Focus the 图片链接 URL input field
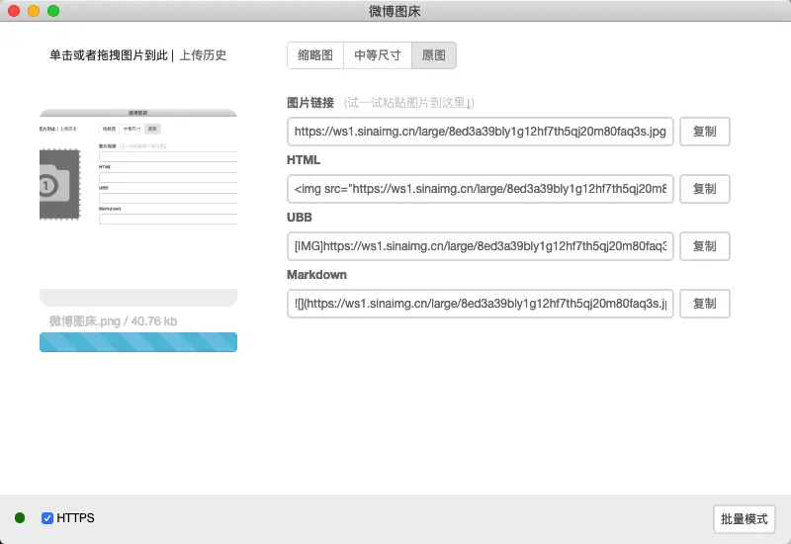The height and width of the screenshot is (544, 791). point(481,132)
